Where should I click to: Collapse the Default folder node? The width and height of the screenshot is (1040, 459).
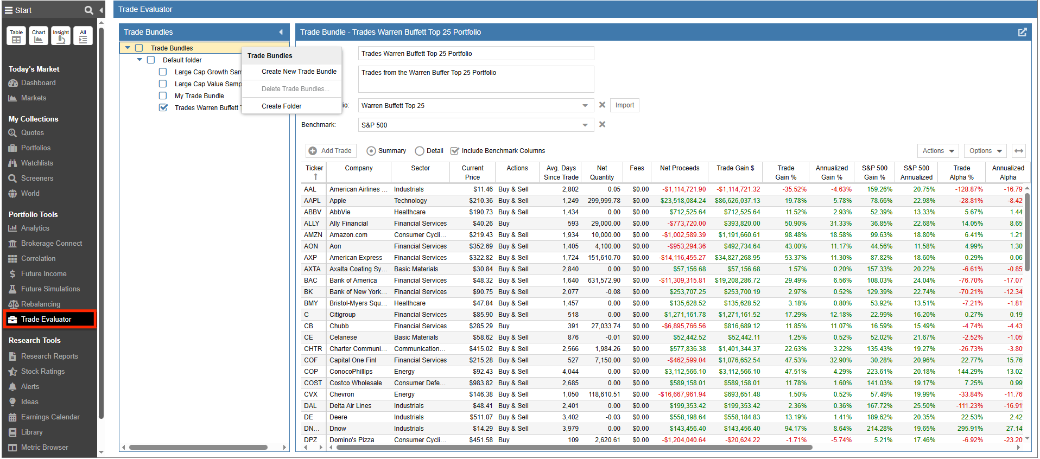[139, 60]
